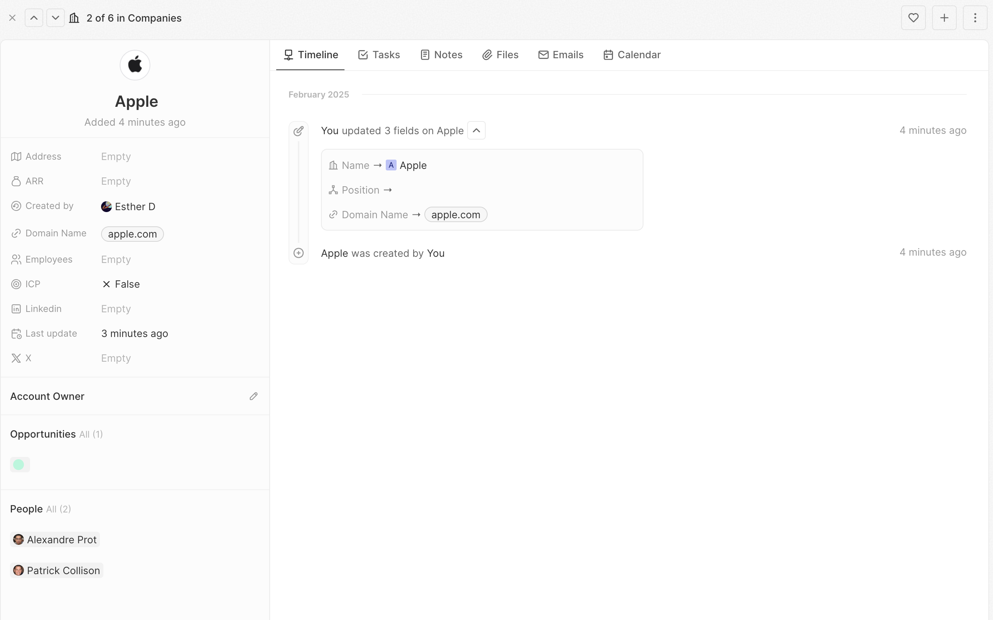Go to previous company with up chevron
The image size is (993, 620).
click(34, 18)
